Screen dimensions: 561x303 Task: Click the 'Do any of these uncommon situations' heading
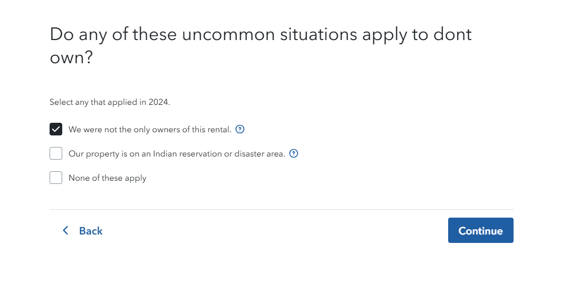point(260,45)
